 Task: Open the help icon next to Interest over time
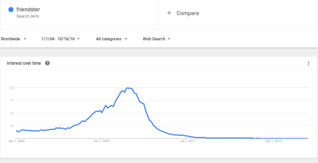47,63
